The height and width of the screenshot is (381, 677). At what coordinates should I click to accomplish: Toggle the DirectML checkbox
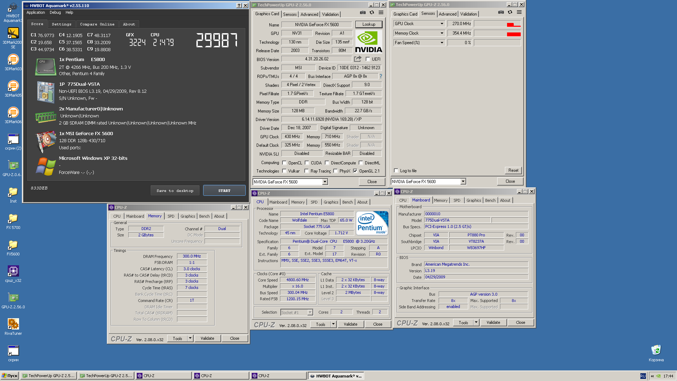361,163
